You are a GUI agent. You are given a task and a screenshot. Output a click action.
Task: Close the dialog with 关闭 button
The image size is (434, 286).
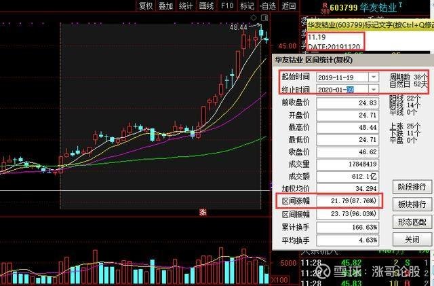411,240
